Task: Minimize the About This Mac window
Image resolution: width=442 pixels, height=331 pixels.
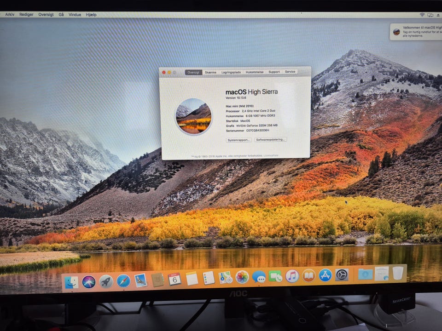Action: click(169, 73)
